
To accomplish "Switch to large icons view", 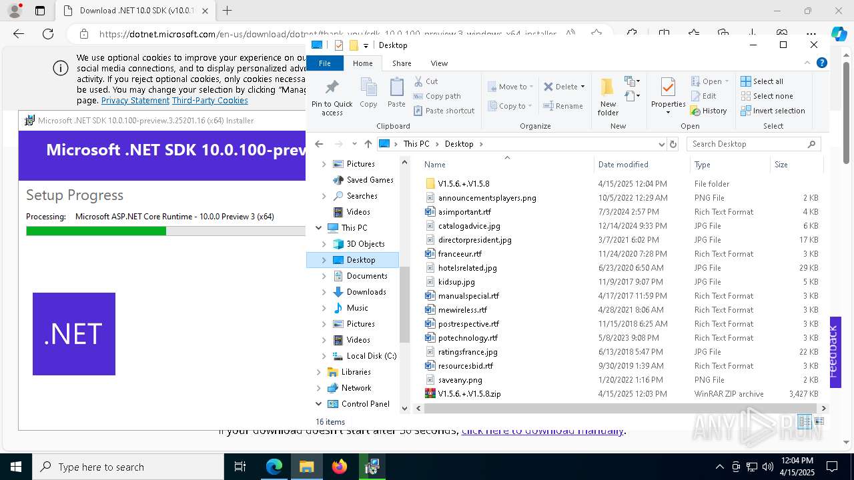I will click(x=819, y=421).
